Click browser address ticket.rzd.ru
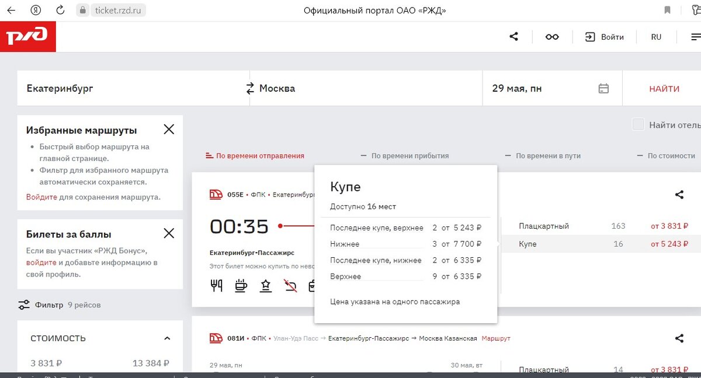The width and height of the screenshot is (701, 378). tap(117, 10)
